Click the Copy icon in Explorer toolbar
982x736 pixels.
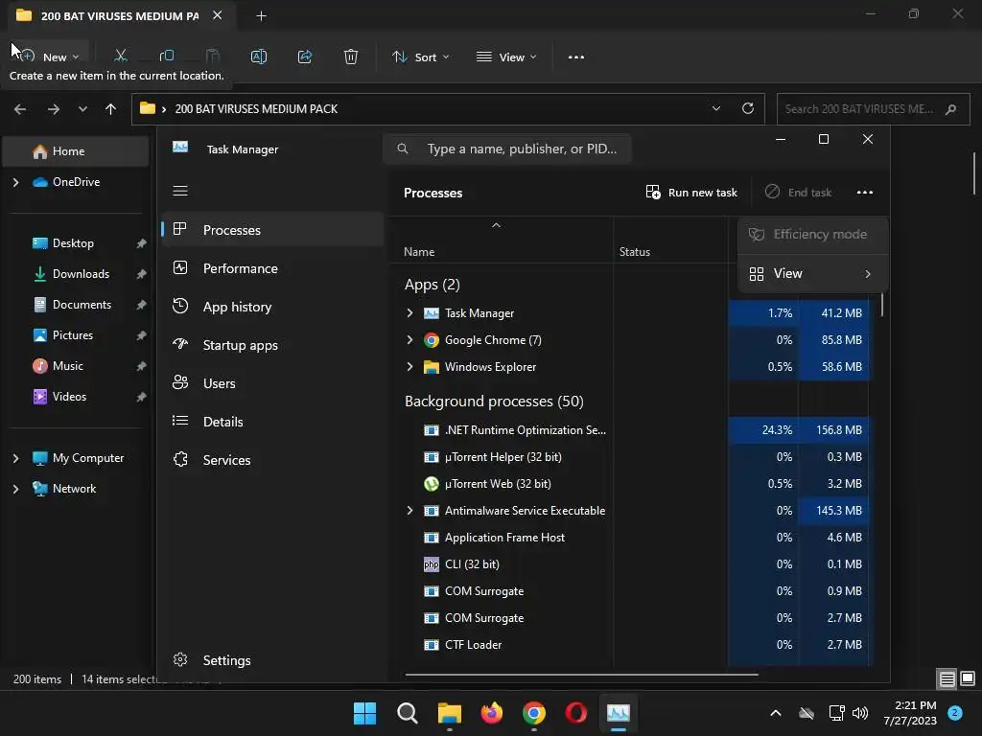[x=167, y=56]
